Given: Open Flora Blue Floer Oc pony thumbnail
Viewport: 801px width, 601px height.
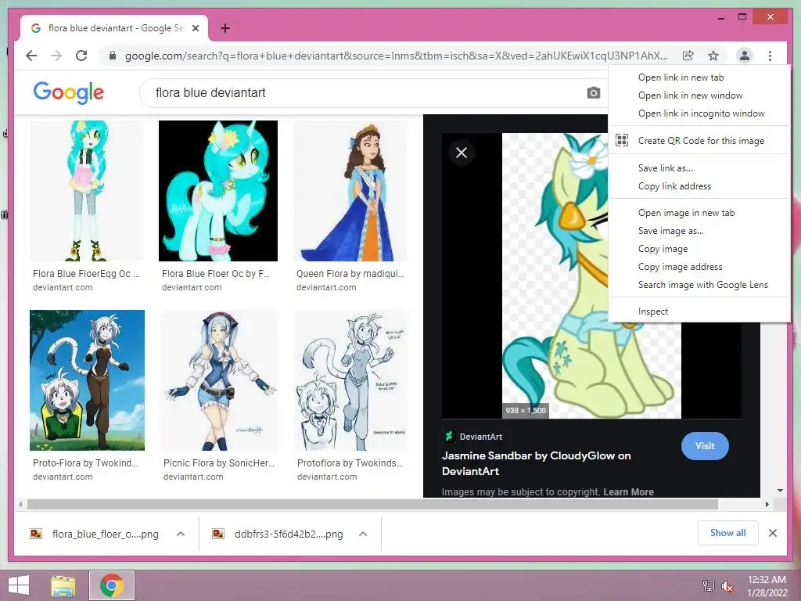Looking at the screenshot, I should coord(218,191).
